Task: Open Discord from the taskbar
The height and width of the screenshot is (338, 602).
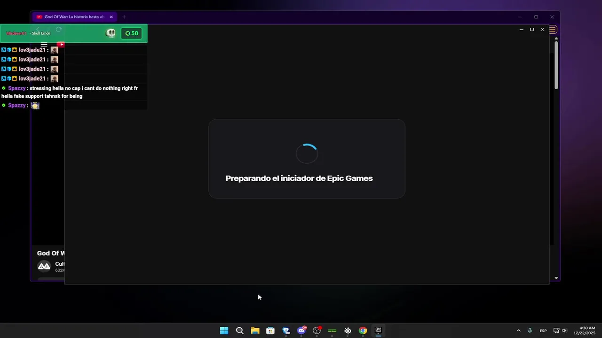Action: tap(301, 330)
